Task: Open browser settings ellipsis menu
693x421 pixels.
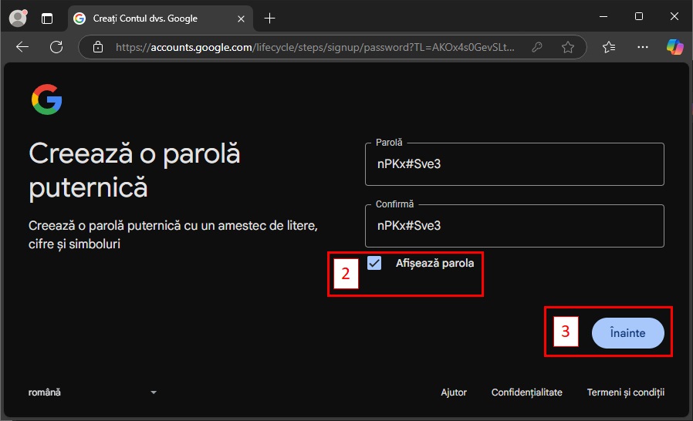Action: (x=643, y=47)
